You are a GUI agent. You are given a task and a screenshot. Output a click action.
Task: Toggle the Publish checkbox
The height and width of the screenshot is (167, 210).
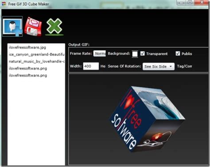coord(178,54)
